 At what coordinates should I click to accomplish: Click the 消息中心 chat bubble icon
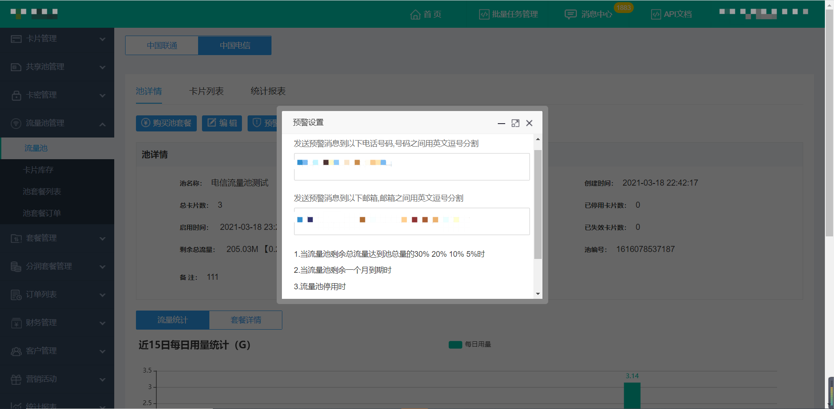point(570,14)
